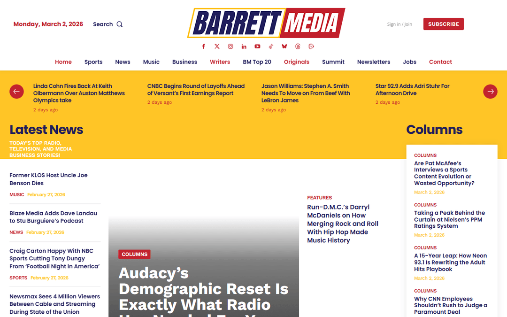The width and height of the screenshot is (507, 317).
Task: Go to previous headlines with left arrow
Action: pyautogui.click(x=16, y=92)
